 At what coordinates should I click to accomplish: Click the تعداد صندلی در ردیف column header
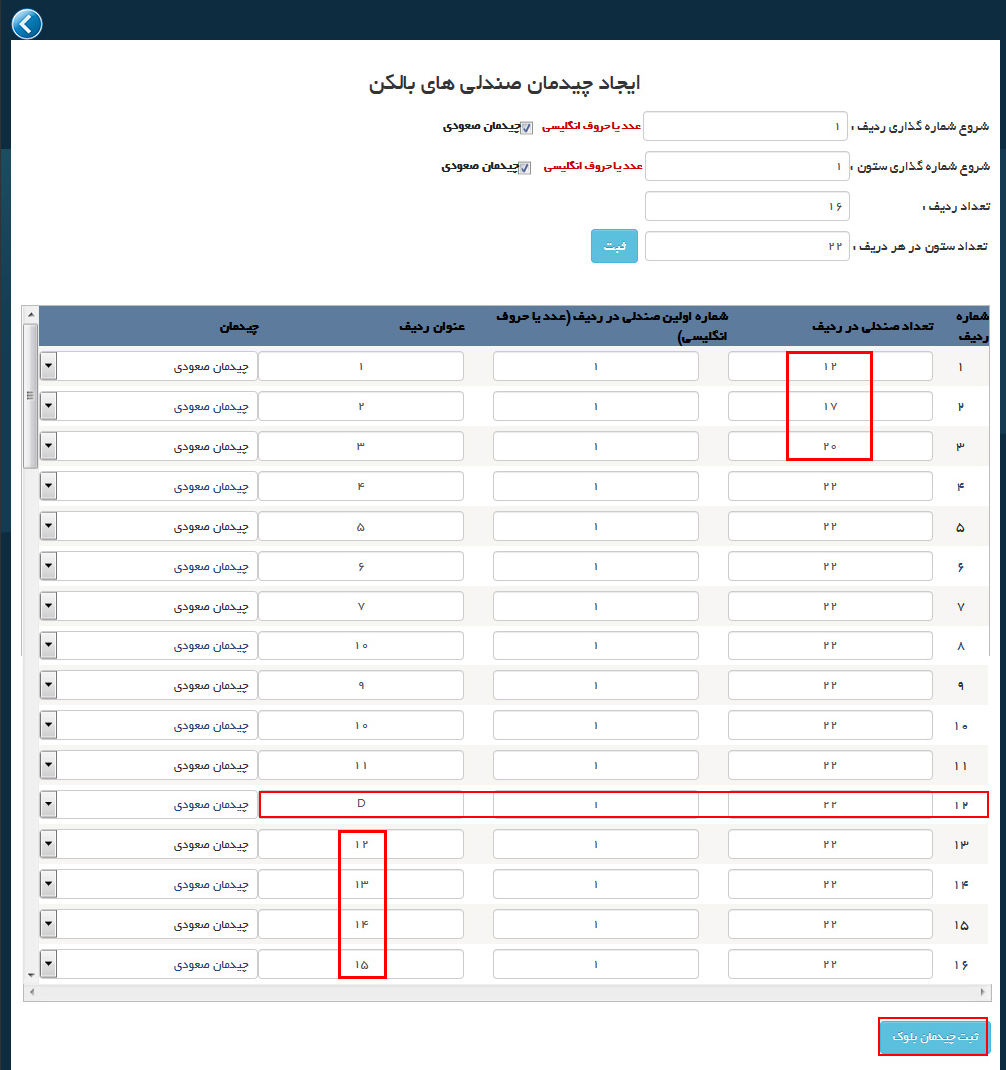[x=873, y=326]
